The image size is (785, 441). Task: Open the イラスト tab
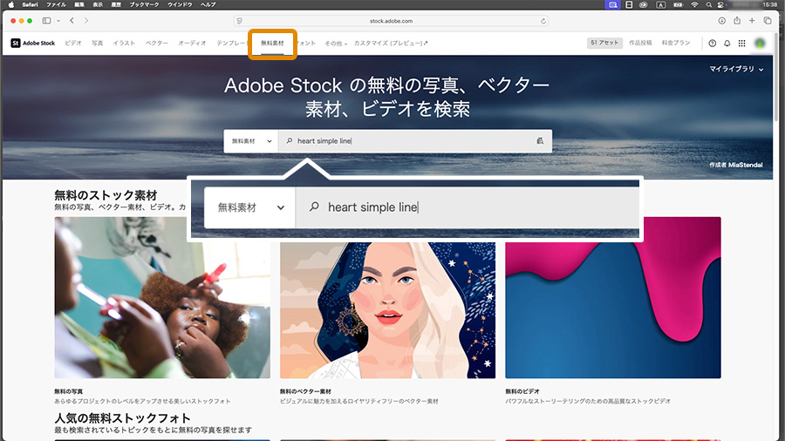click(x=124, y=43)
